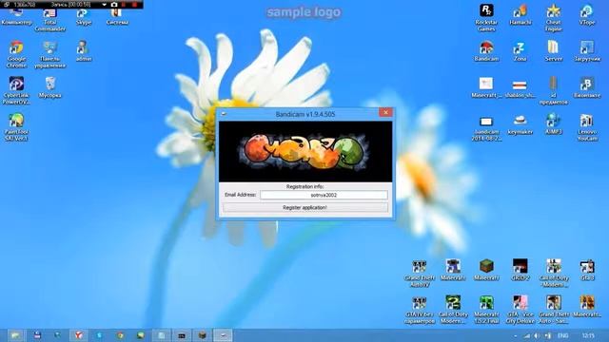Open the dropdown arrow on recording bar
Screen dimensions: 609x342
pyautogui.click(x=104, y=5)
